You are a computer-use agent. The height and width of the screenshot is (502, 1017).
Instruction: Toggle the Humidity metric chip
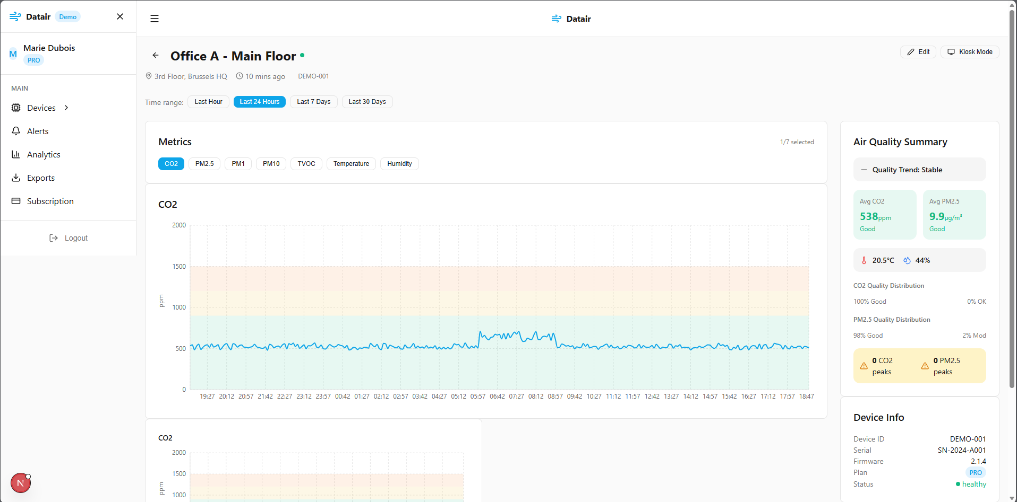point(399,164)
